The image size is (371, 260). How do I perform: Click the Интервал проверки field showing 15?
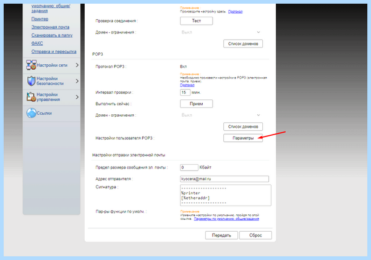tap(185, 93)
